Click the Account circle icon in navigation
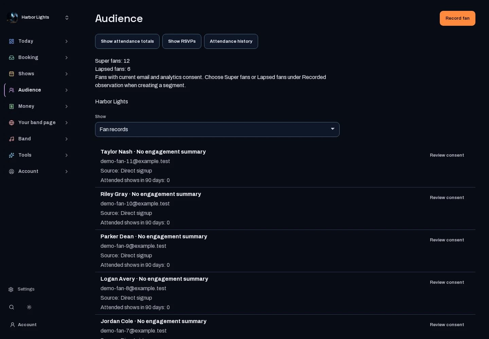 point(12,172)
